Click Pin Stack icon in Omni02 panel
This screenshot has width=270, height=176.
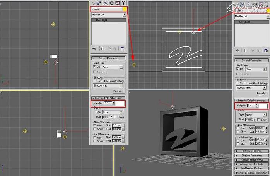(x=94, y=49)
